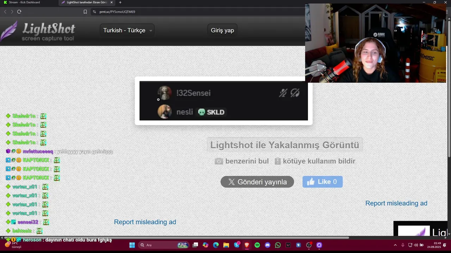This screenshot has width=451, height=253.
Task: Click the bahtesiz chat username
Action: pos(22,231)
